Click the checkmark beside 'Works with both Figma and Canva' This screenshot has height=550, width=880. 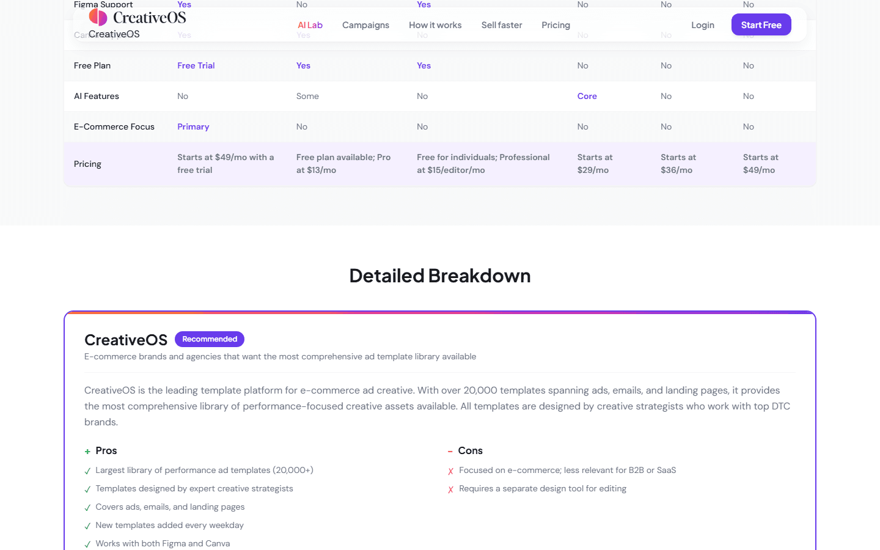point(87,544)
